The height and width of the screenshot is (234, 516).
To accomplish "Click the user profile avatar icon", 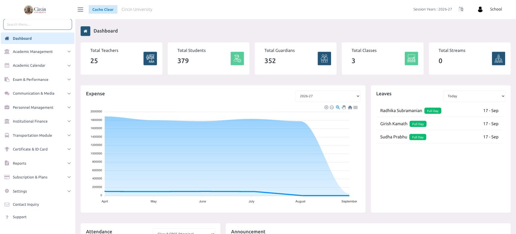I will click(480, 10).
